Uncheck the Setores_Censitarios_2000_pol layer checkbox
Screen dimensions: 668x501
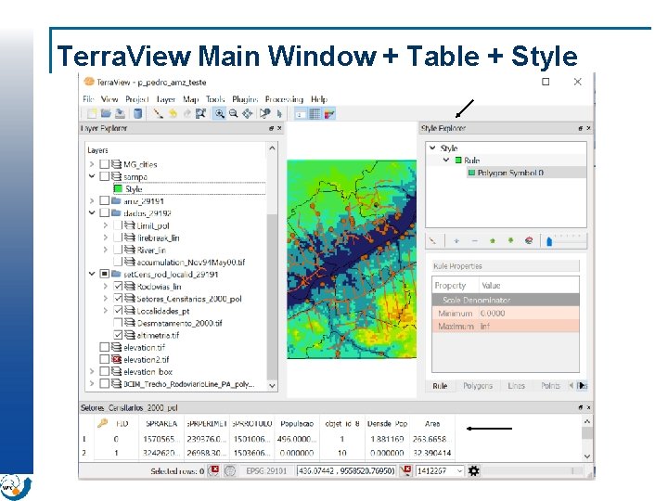119,298
